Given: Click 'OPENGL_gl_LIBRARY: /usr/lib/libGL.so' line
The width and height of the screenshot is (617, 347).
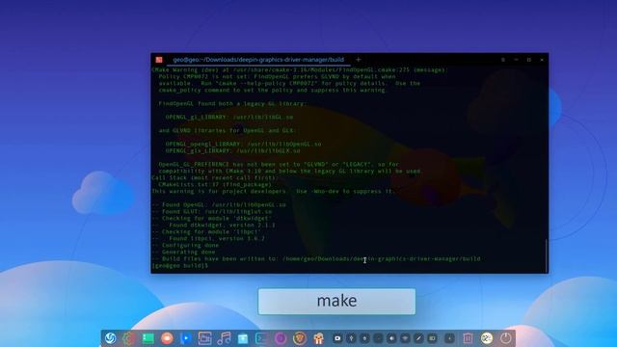Looking at the screenshot, I should click(229, 117).
